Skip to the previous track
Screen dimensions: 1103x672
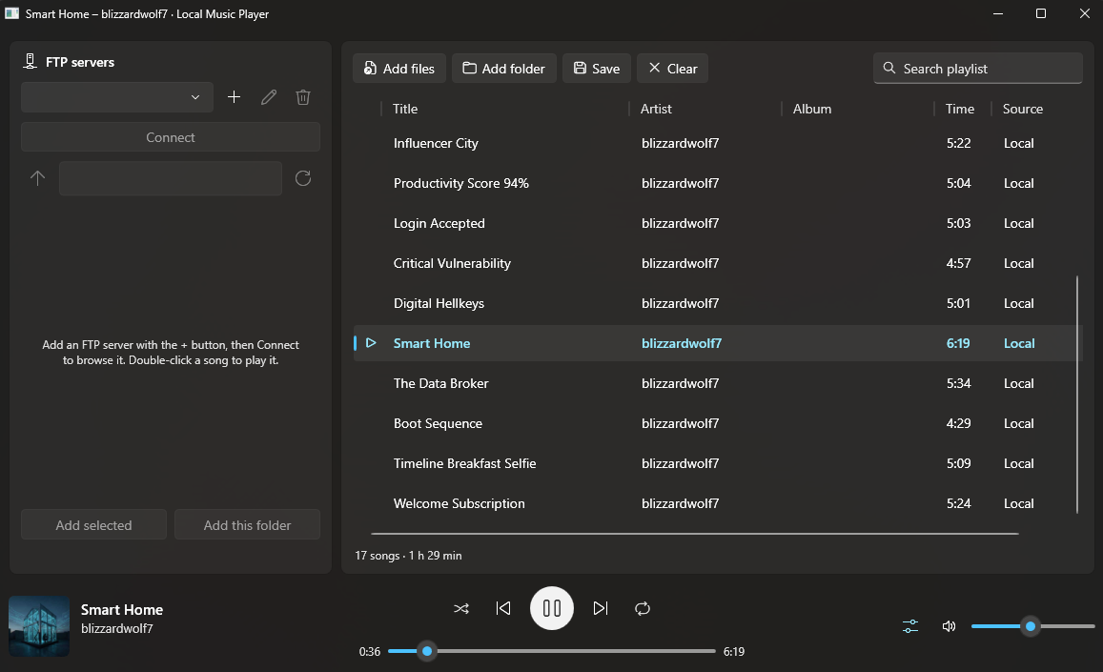pos(503,608)
